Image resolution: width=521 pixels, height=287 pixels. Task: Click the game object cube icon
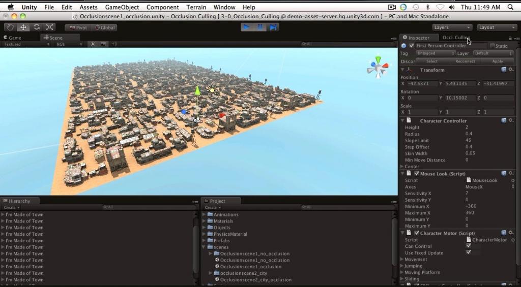tap(403, 46)
